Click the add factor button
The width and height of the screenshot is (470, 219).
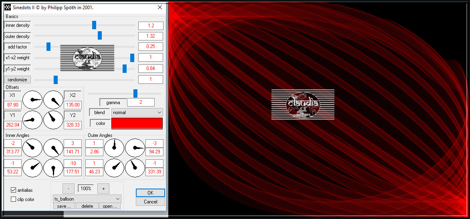point(17,47)
